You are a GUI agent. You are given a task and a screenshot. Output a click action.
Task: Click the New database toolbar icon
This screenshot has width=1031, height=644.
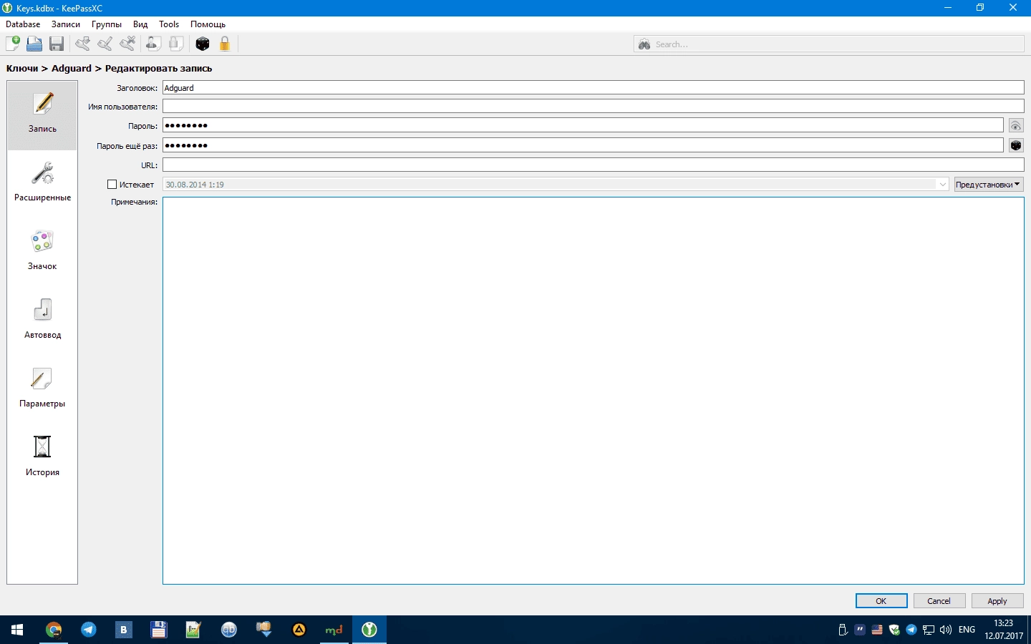point(13,44)
